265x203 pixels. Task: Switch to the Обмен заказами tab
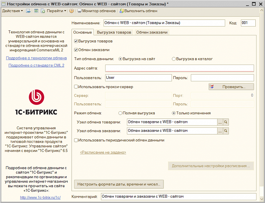pos(152,32)
